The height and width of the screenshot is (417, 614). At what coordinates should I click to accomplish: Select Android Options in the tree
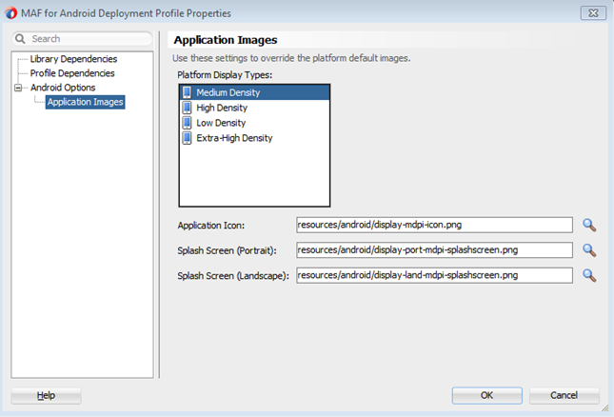[63, 88]
